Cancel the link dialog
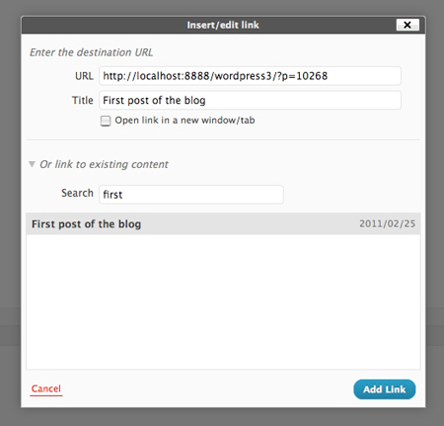The width and height of the screenshot is (444, 426). [46, 388]
